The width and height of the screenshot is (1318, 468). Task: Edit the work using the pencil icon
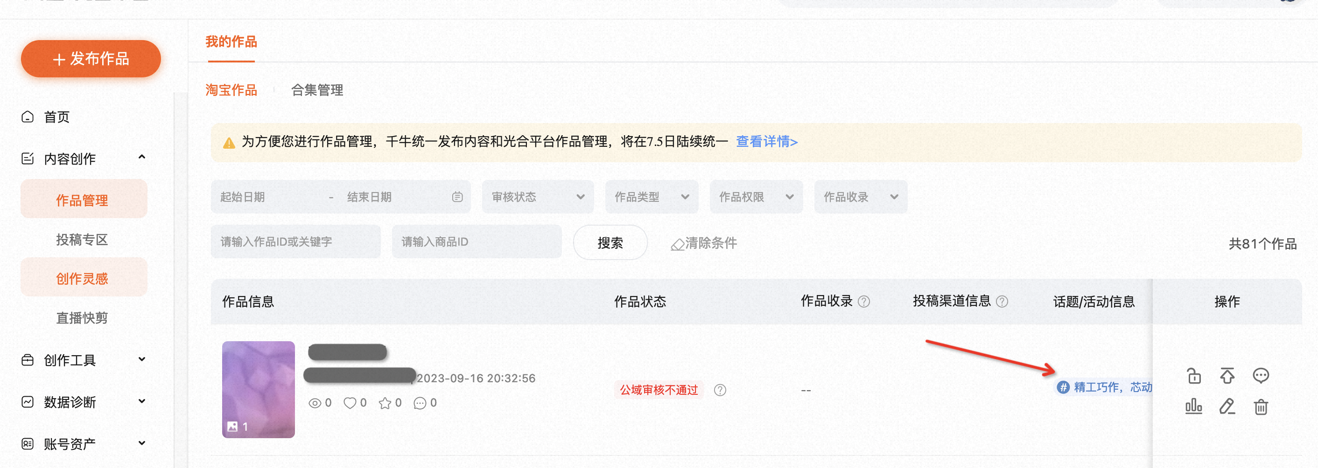(1227, 406)
